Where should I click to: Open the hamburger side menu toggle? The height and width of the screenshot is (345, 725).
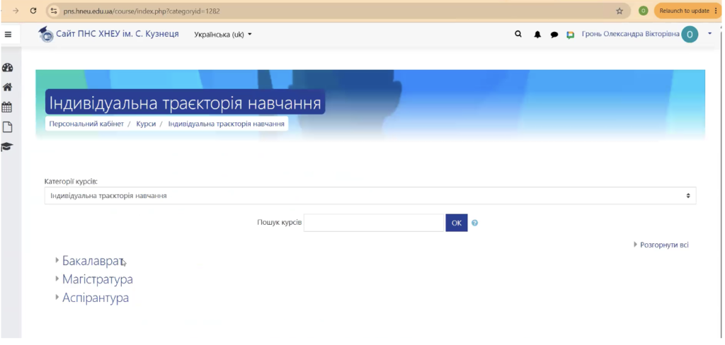click(x=8, y=34)
